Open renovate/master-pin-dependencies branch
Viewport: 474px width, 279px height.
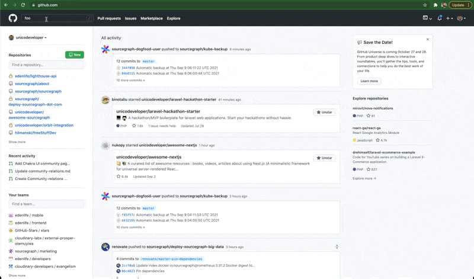(172, 259)
